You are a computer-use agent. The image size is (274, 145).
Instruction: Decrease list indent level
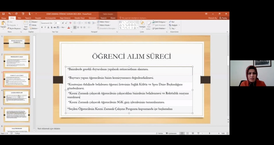[86, 23]
